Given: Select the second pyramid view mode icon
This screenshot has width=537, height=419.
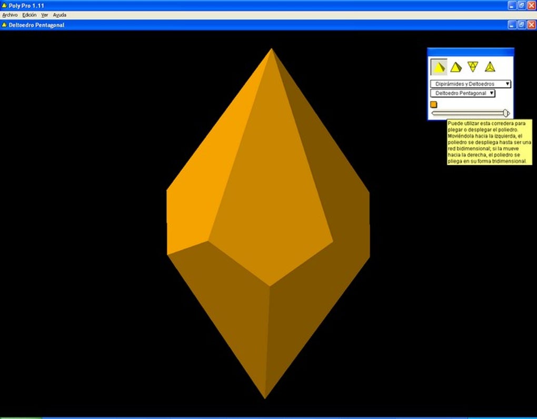Looking at the screenshot, I should click(x=456, y=67).
